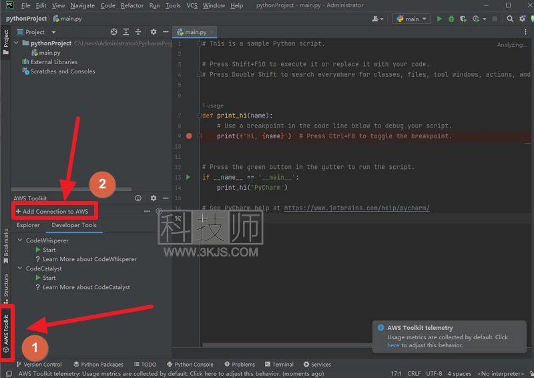Open the jetbrains.com PyCharm help URL
This screenshot has width=534, height=378.
pos(356,208)
